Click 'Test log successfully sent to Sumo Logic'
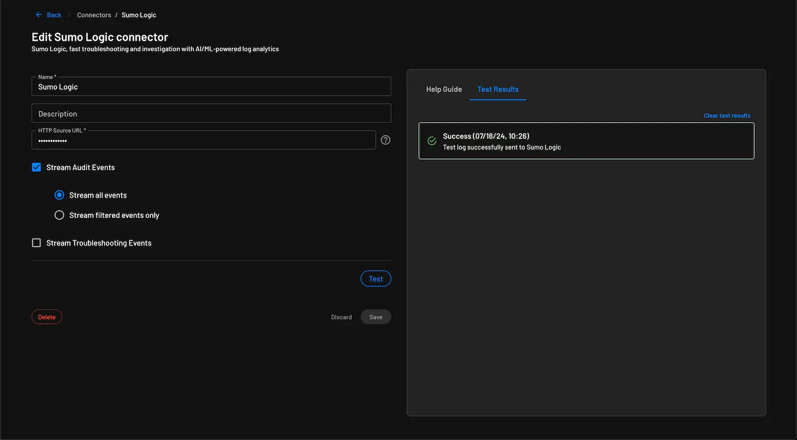The height and width of the screenshot is (440, 797). coord(502,147)
